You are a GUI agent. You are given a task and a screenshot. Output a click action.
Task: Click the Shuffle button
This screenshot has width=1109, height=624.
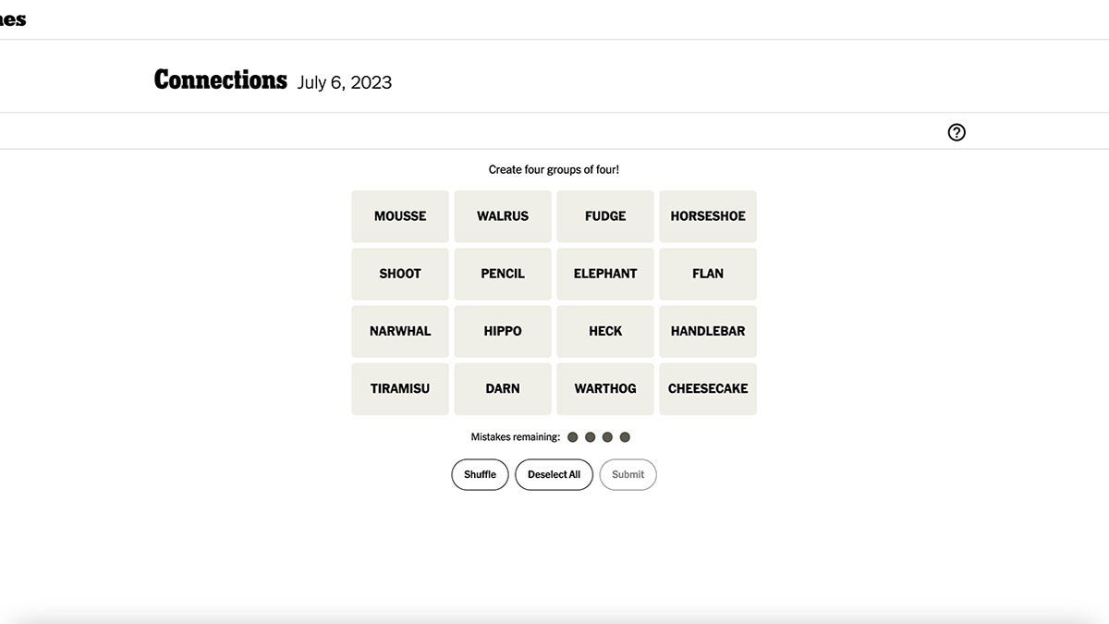[x=480, y=474]
